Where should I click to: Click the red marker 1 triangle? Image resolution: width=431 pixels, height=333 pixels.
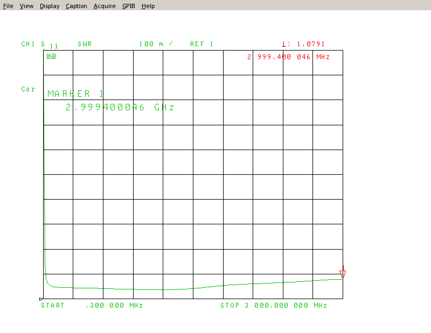click(x=343, y=274)
